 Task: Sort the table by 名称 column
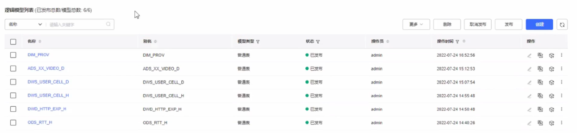point(40,42)
